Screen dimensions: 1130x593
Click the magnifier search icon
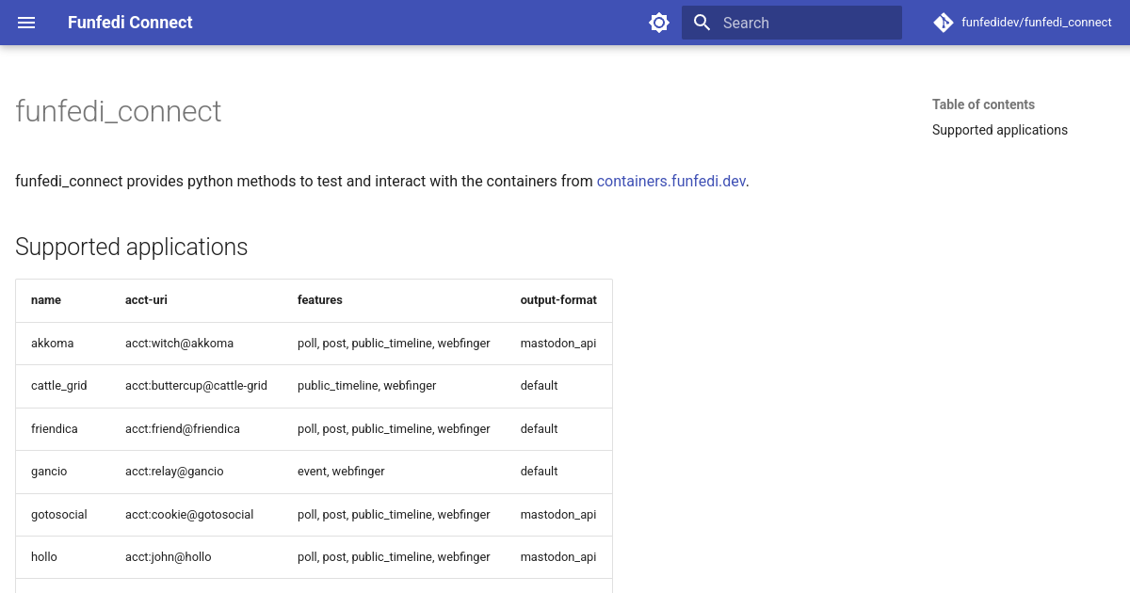coord(702,23)
